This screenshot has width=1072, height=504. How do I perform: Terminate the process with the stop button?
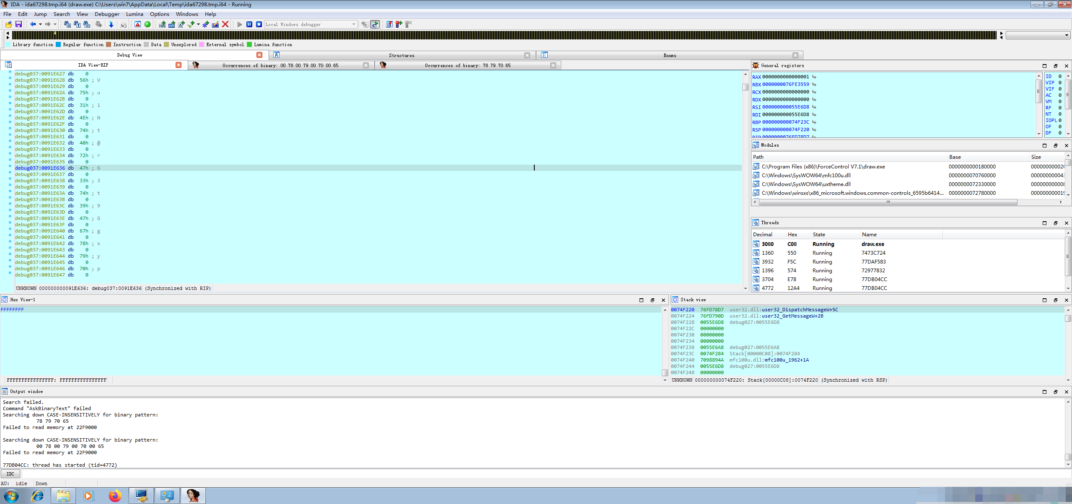pyautogui.click(x=259, y=24)
